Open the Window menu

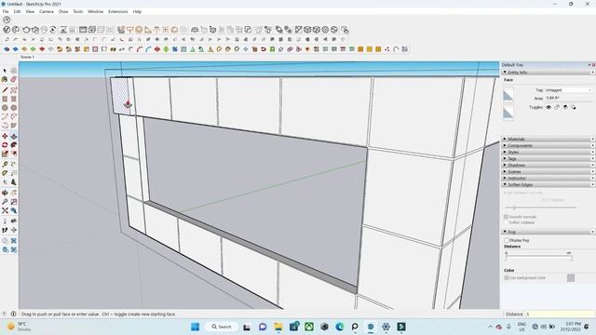[x=95, y=12]
